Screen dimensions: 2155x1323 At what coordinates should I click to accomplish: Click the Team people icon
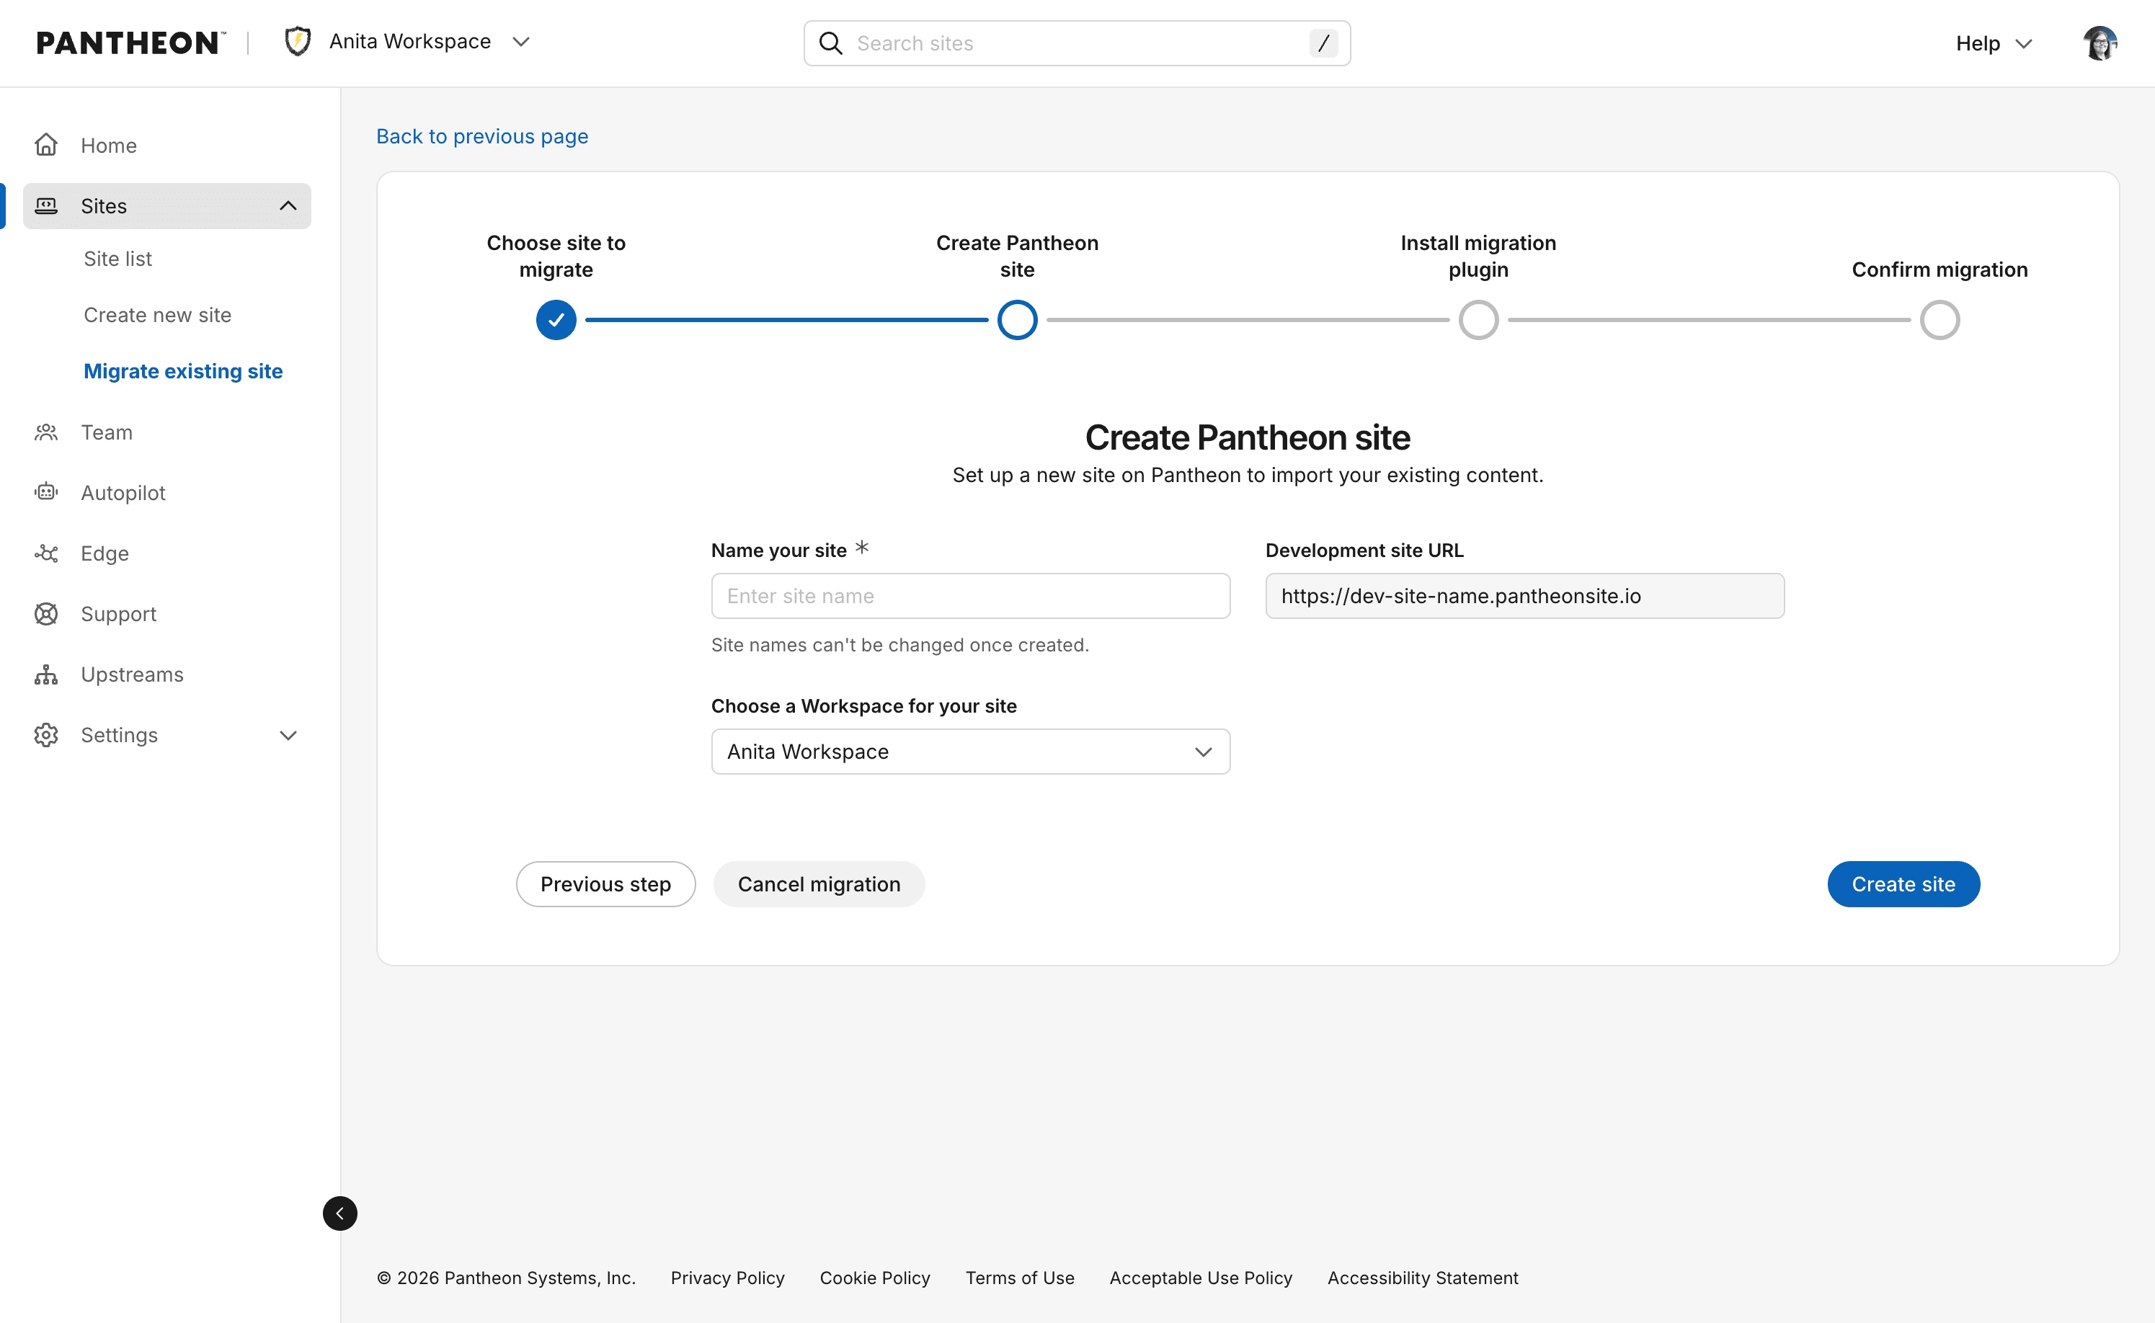[46, 432]
